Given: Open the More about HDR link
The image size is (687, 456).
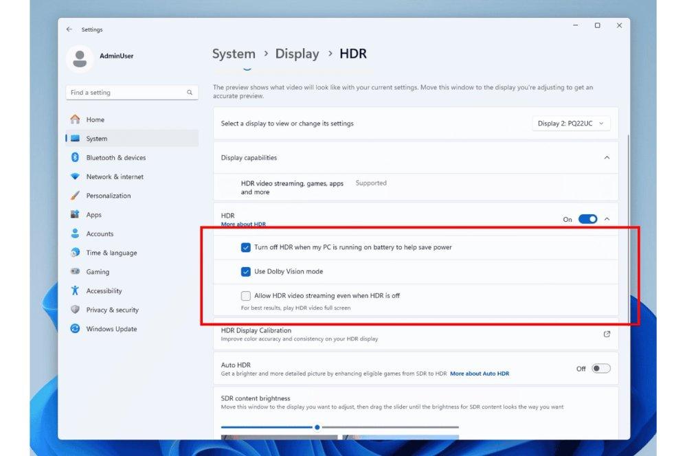Looking at the screenshot, I should click(243, 225).
